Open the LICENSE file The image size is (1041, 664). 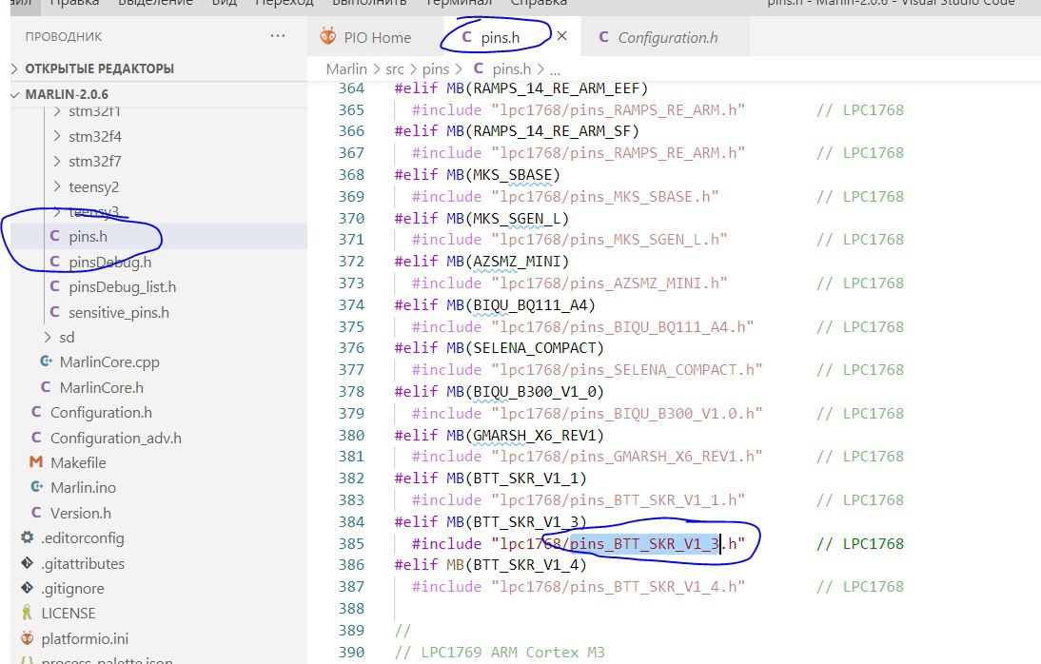(68, 613)
